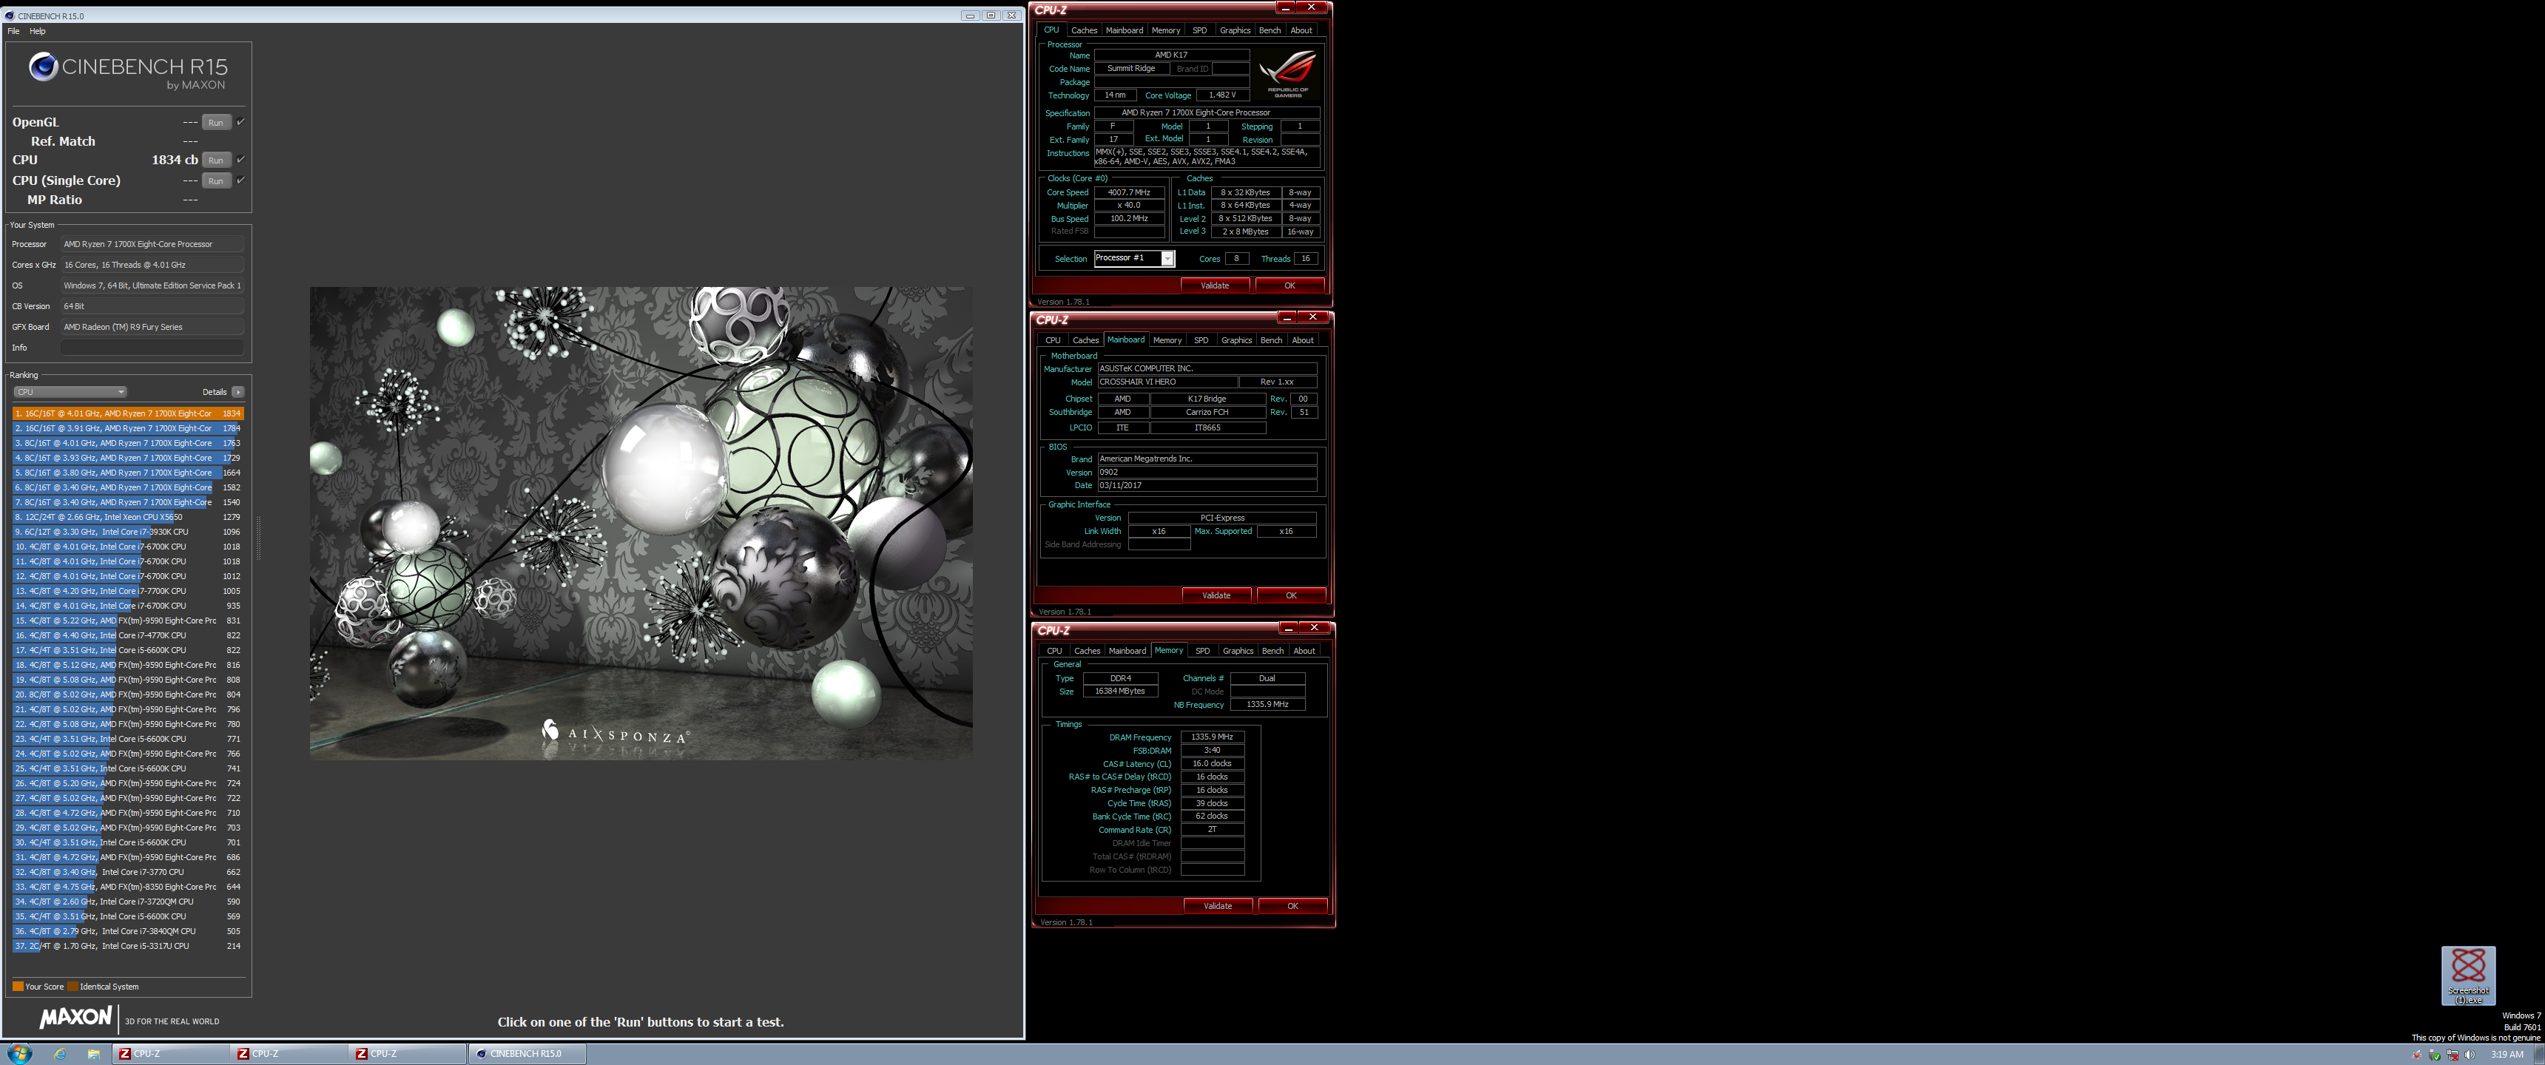The width and height of the screenshot is (2545, 1065).
Task: Open Caches tab in CPU-Z window showing processor
Action: pyautogui.click(x=1084, y=30)
